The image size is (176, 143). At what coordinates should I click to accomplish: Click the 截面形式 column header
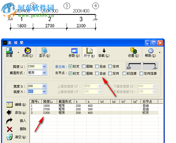66,102
